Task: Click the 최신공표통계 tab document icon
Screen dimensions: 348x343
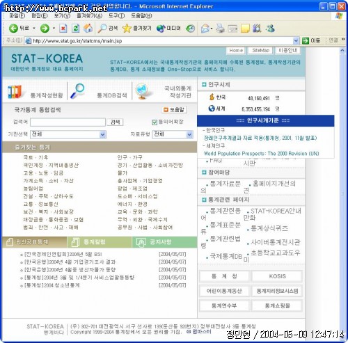Action: click(x=10, y=242)
